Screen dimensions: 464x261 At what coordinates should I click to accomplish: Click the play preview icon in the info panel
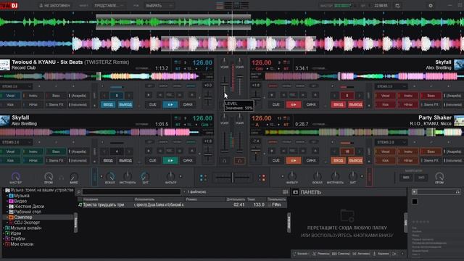(x=414, y=192)
